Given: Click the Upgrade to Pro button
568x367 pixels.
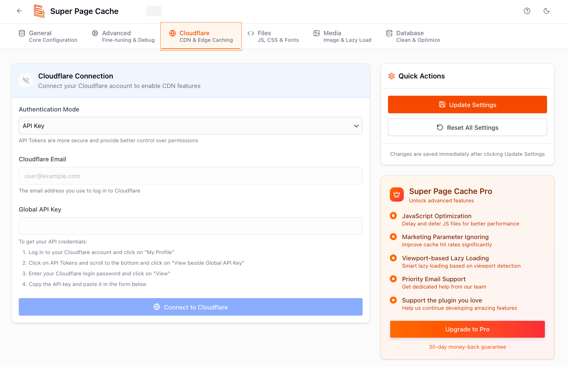Looking at the screenshot, I should pos(467,329).
